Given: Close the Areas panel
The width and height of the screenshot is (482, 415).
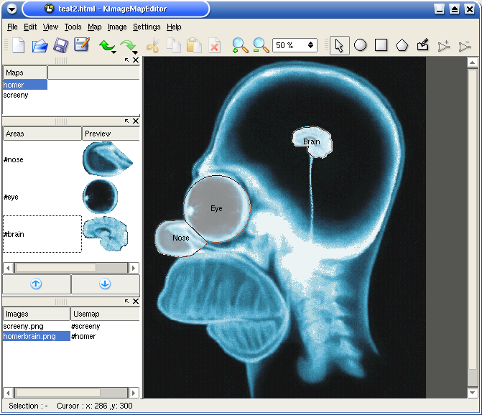Looking at the screenshot, I should [136, 121].
